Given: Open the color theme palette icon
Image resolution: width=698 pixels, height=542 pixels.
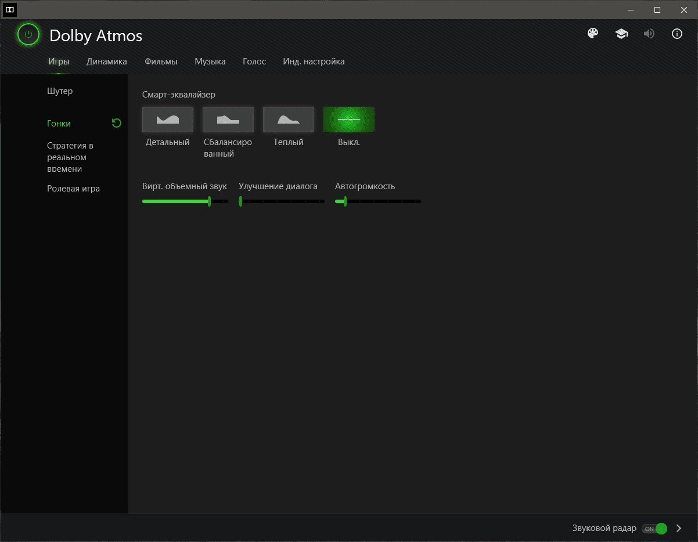Looking at the screenshot, I should point(593,34).
